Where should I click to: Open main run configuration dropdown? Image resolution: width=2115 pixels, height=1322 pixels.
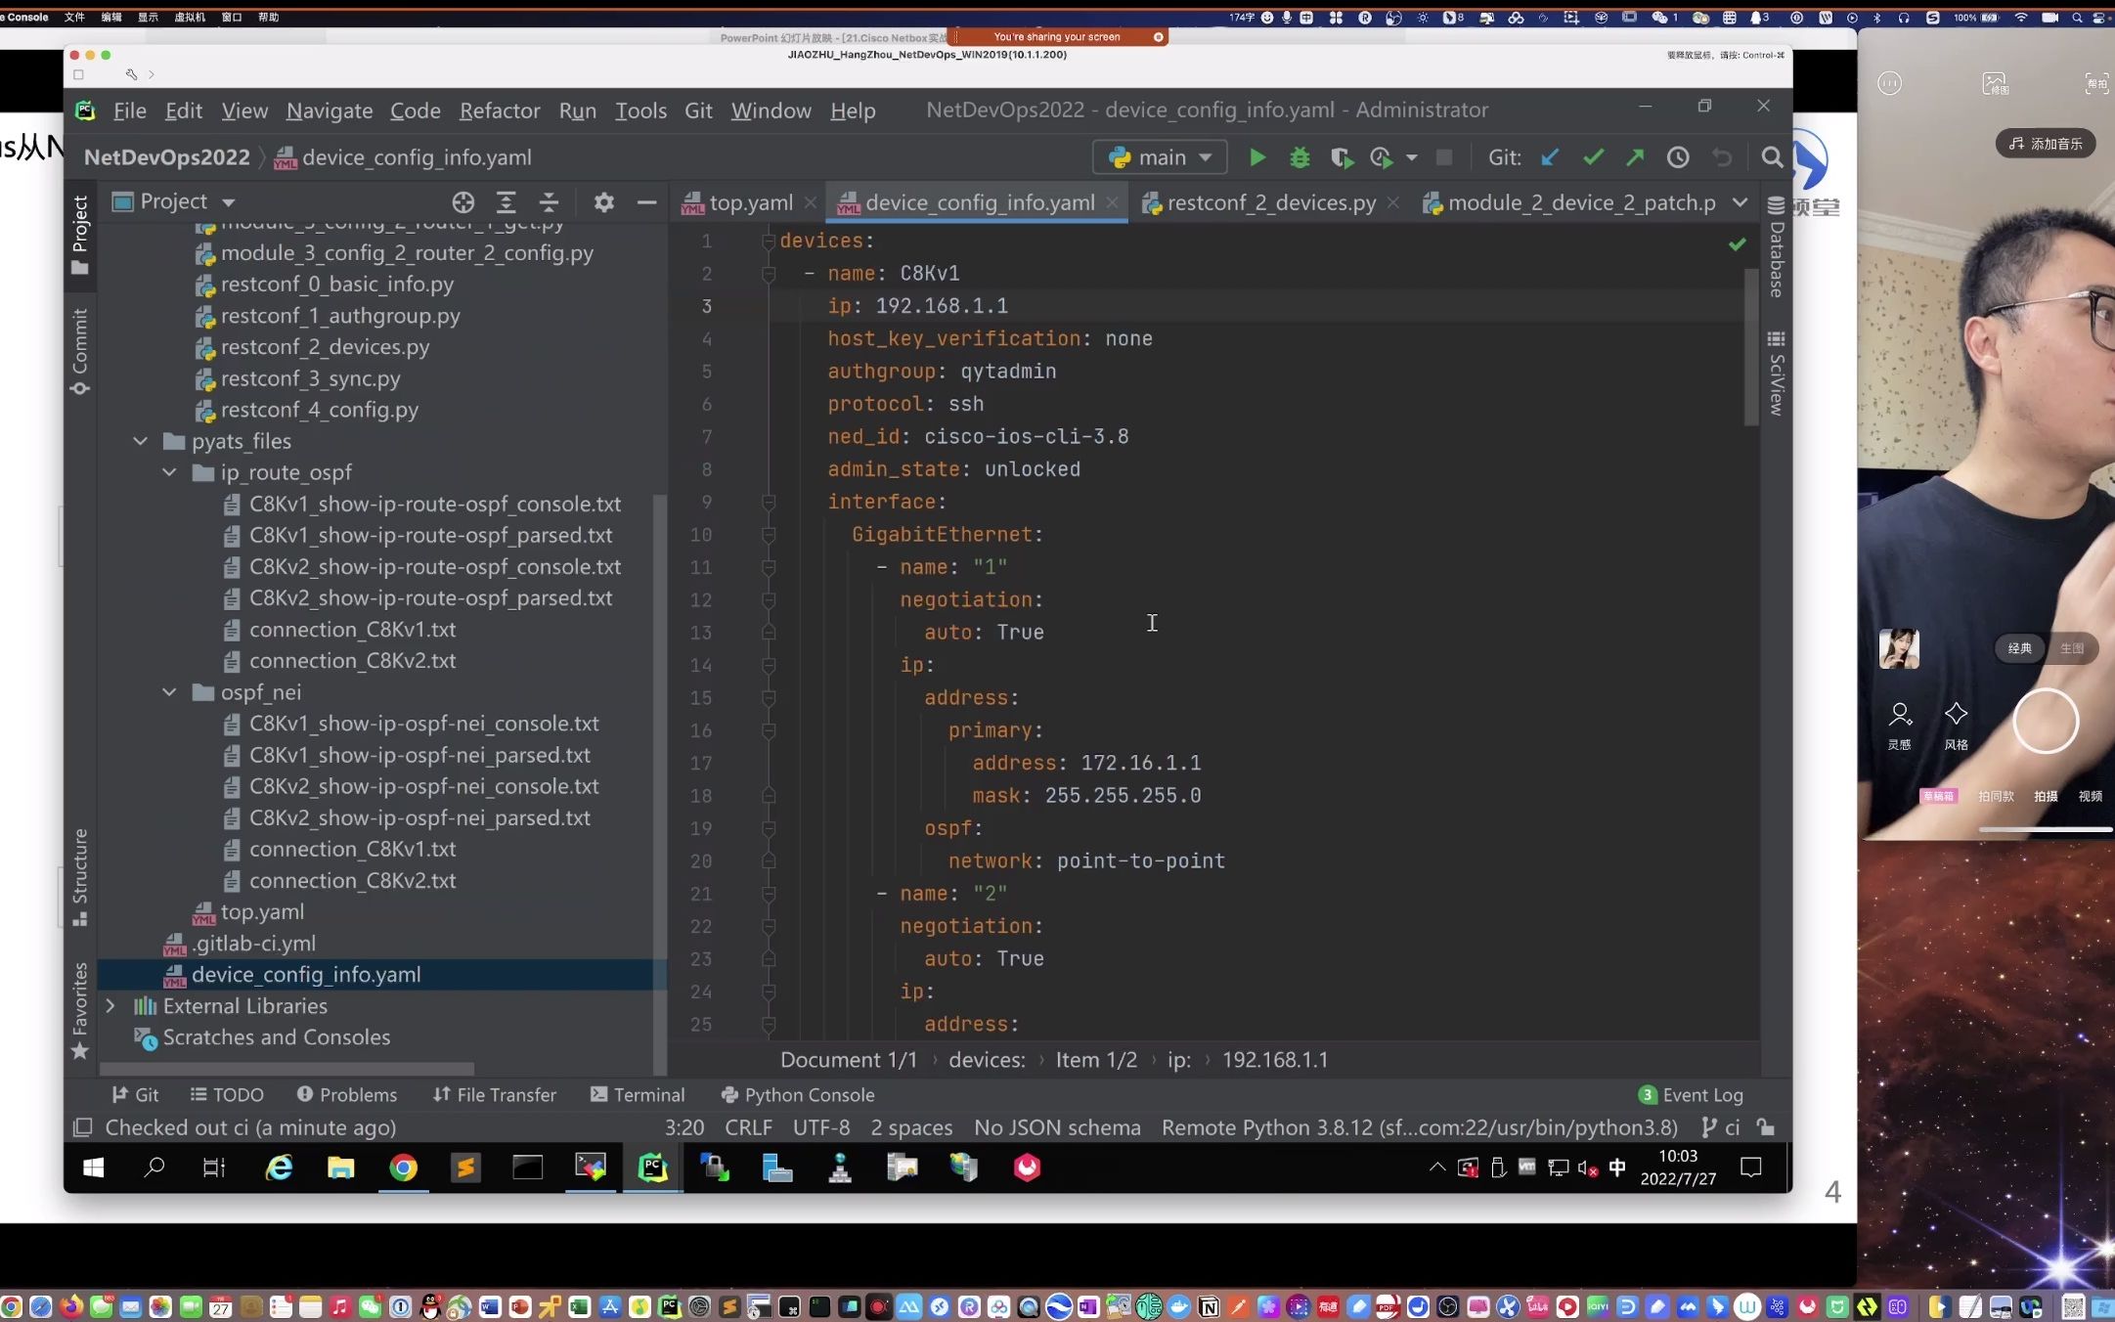tap(1161, 157)
